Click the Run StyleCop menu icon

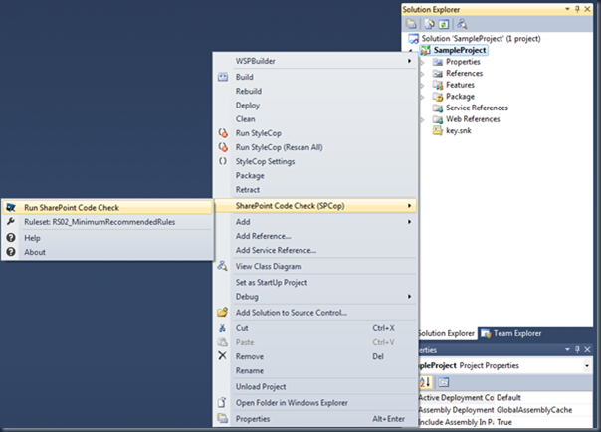pos(223,133)
